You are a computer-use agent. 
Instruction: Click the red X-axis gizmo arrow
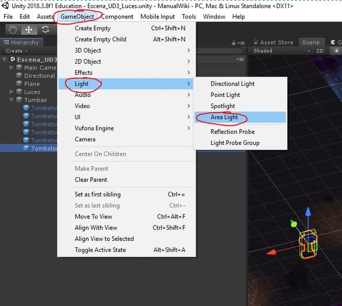(x=271, y=252)
